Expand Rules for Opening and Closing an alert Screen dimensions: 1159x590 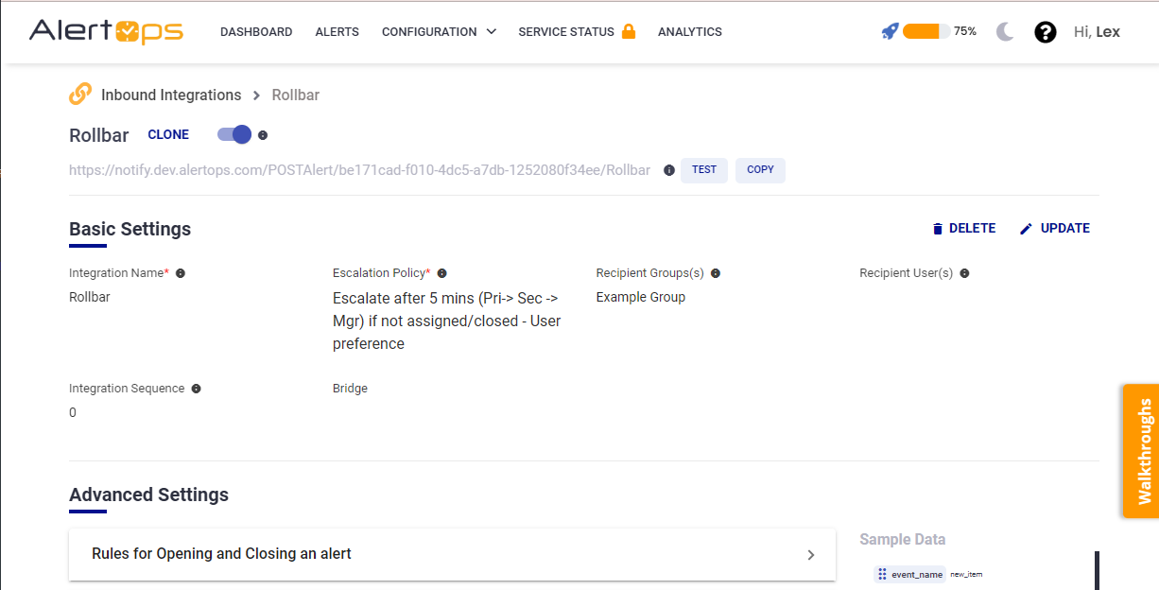point(452,554)
